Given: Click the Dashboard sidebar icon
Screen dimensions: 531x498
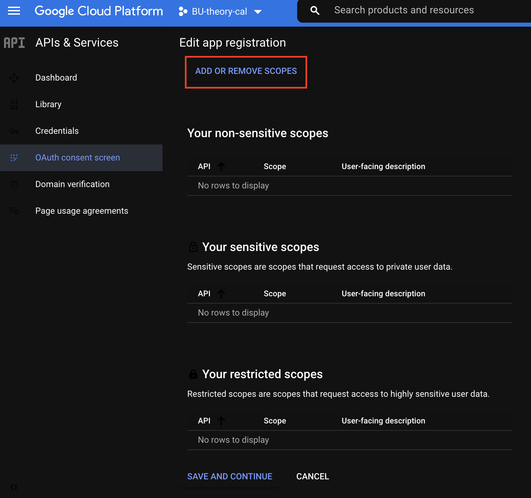Looking at the screenshot, I should [x=14, y=78].
